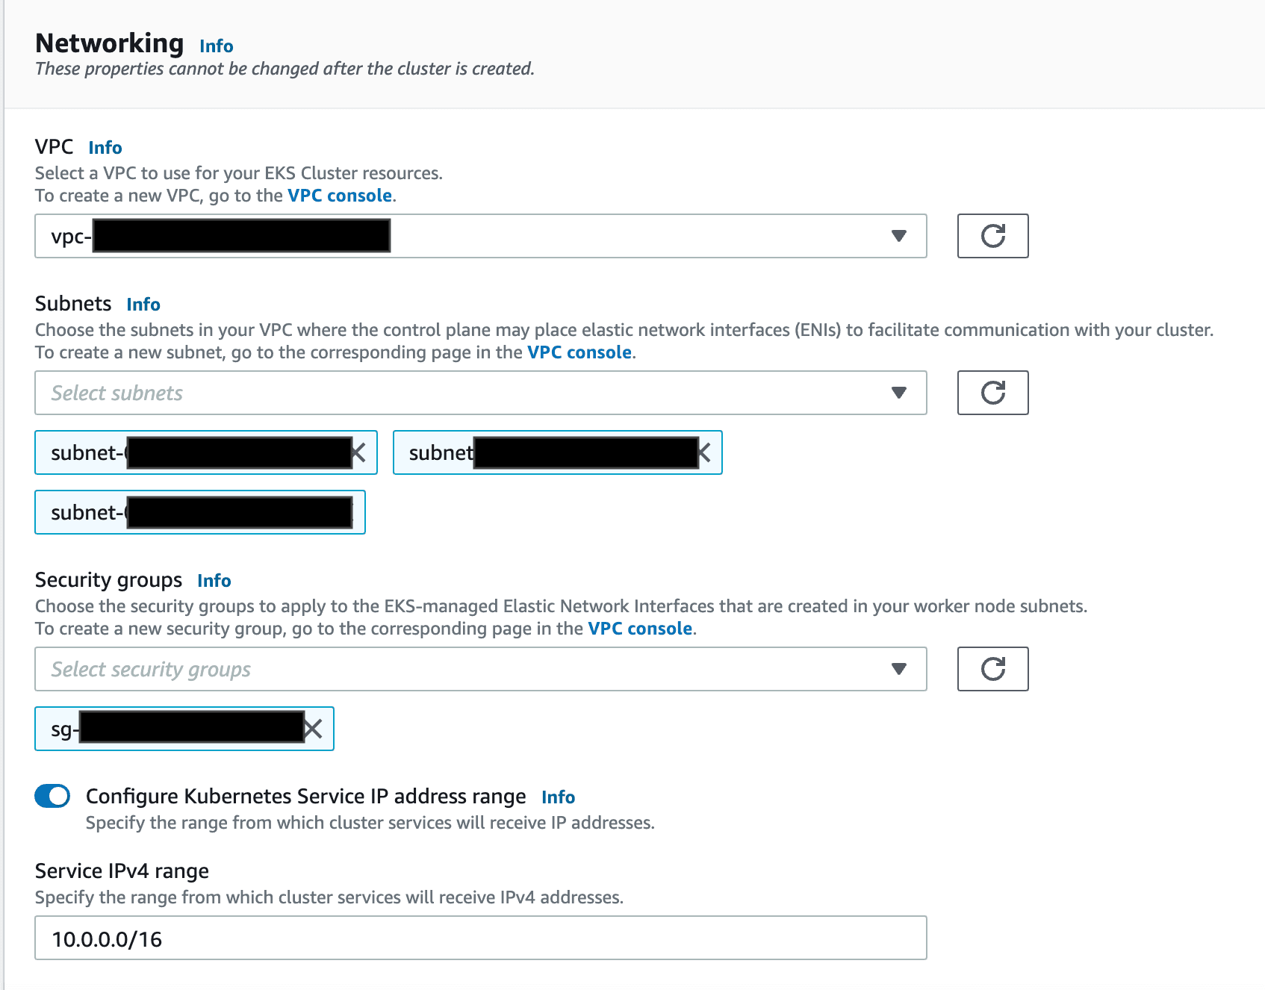Open Info link beside VPC label

[x=105, y=148]
